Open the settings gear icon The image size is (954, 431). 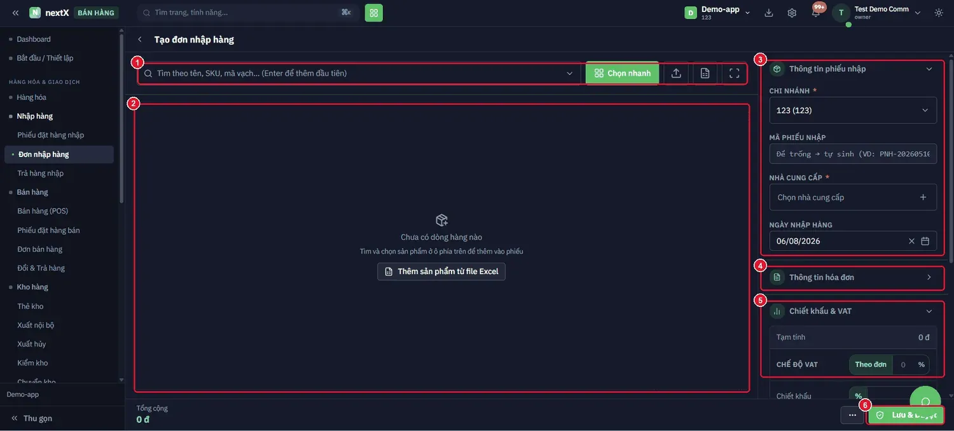[x=792, y=13]
